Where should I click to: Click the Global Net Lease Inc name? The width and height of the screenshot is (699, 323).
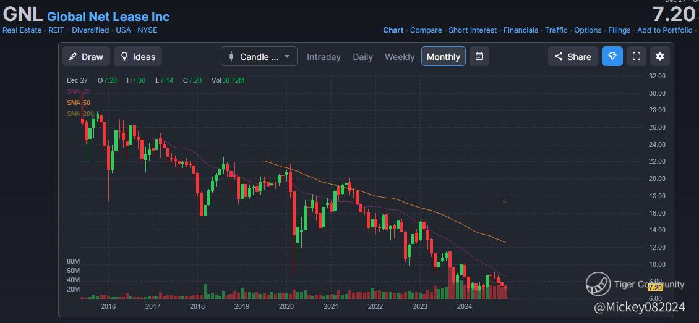pyautogui.click(x=108, y=17)
